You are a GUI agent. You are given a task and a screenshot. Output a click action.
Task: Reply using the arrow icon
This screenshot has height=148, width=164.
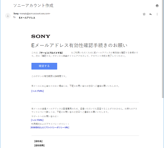(151, 14)
